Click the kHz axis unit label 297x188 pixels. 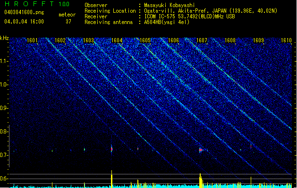tap(4, 38)
